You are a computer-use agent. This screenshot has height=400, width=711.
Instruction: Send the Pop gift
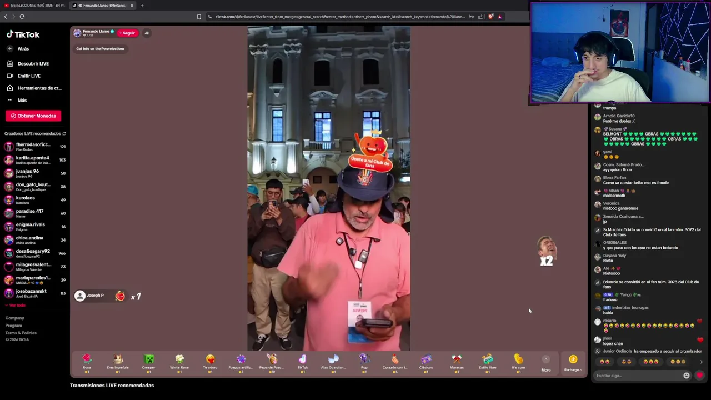[x=364, y=363]
